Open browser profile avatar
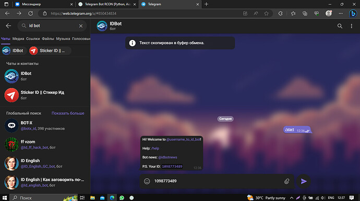The height and width of the screenshot is (201, 360). pos(329,14)
